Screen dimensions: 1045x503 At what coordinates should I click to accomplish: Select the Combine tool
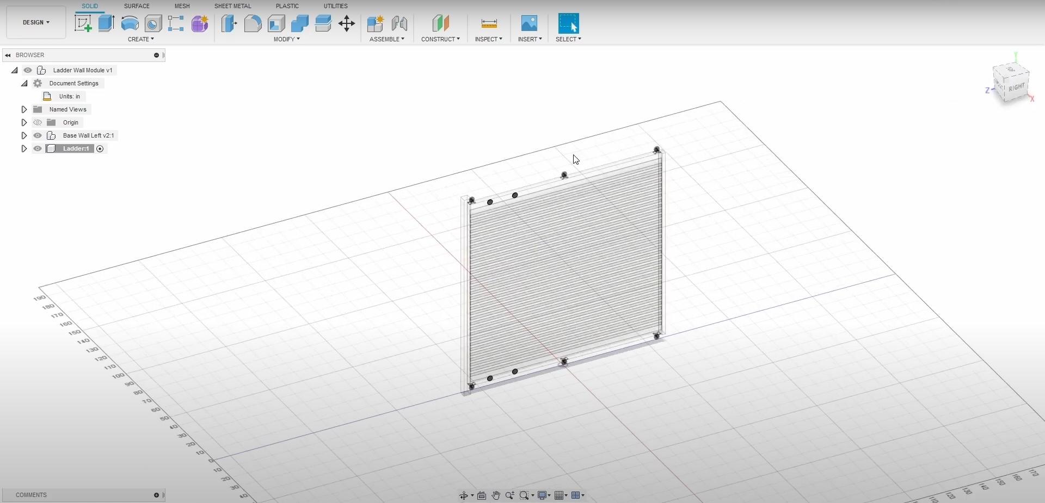pos(299,23)
